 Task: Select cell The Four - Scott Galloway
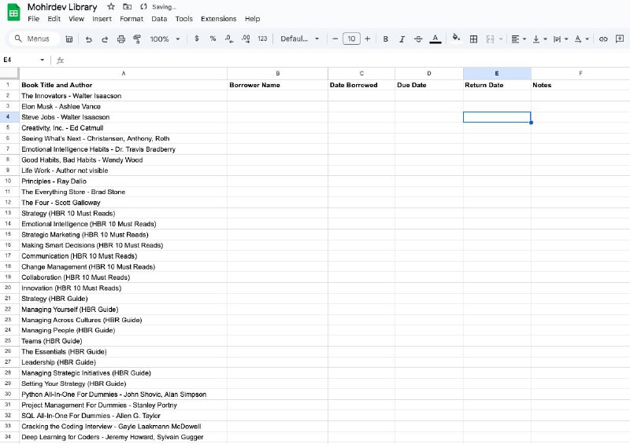coord(124,203)
